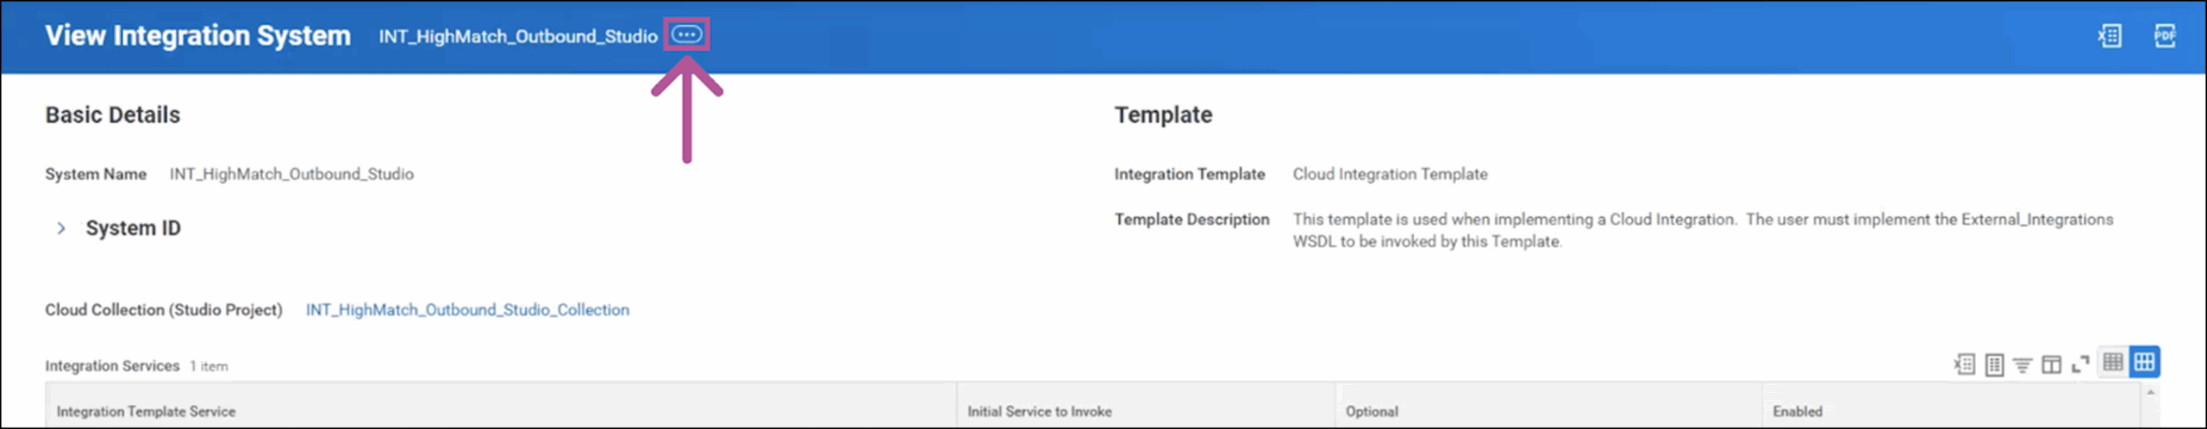Click the Enabled column header
This screenshot has width=2207, height=429.
pos(1797,412)
